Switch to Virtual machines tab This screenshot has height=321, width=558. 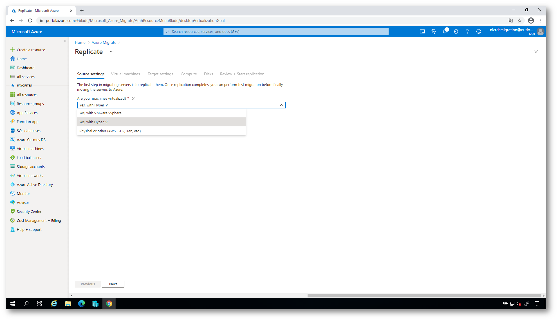coord(126,74)
